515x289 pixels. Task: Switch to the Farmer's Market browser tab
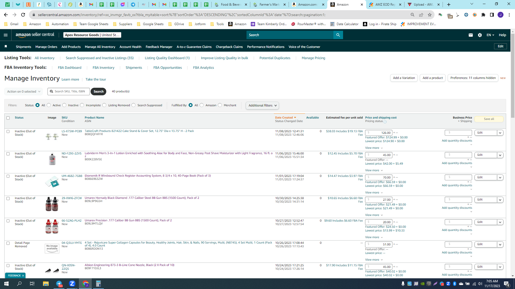270,5
